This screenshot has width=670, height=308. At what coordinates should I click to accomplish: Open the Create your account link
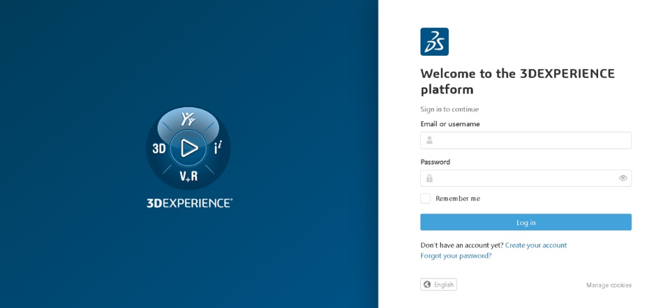536,245
